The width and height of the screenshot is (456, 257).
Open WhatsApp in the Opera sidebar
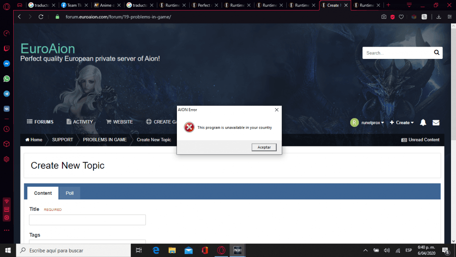[7, 79]
